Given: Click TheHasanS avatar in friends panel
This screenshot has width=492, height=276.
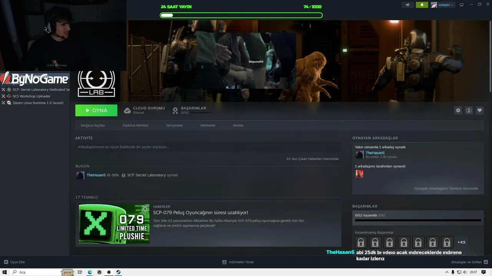Looking at the screenshot, I should (x=359, y=154).
